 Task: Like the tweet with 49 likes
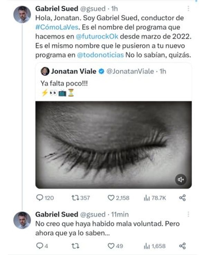point(111,246)
